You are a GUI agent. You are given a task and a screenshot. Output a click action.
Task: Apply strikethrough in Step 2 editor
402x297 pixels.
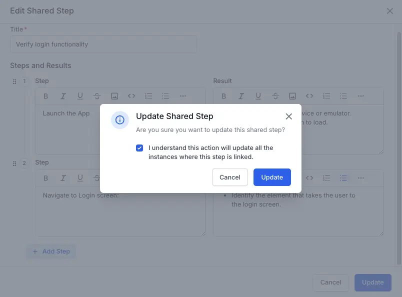[x=96, y=178]
